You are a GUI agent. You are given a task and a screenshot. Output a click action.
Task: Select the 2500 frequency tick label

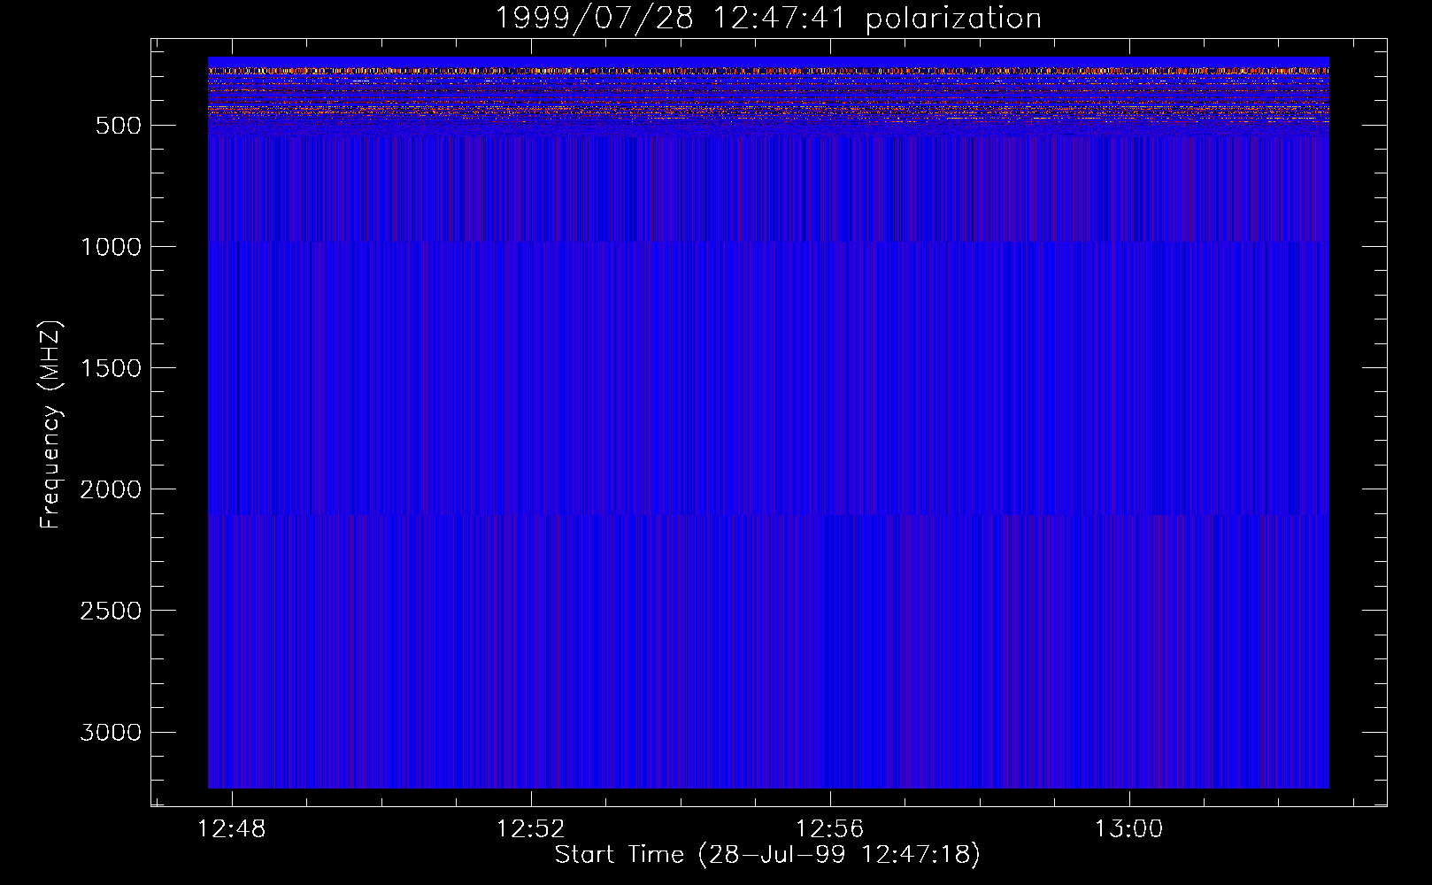pos(111,611)
